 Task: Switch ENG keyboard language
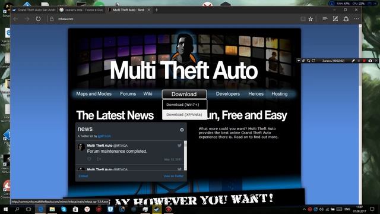pyautogui.click(x=347, y=209)
